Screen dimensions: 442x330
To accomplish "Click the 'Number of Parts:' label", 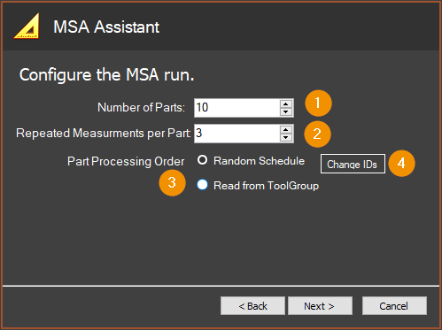I will (141, 107).
